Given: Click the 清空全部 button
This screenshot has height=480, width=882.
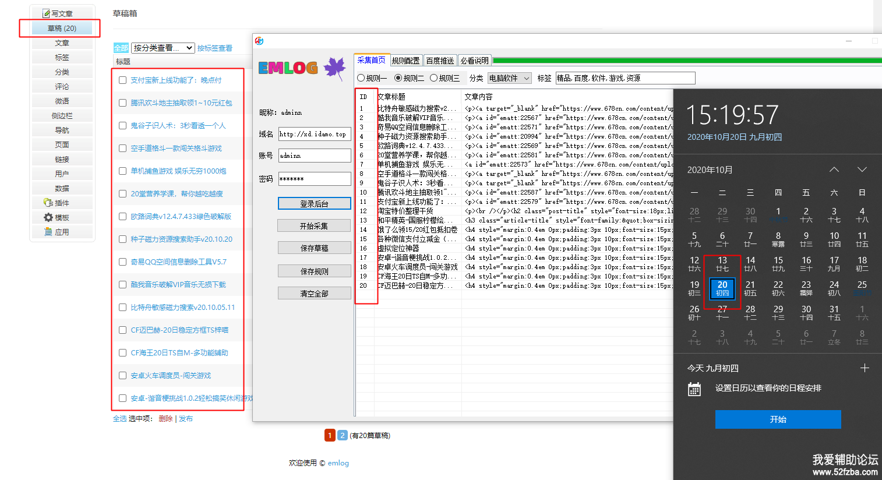Looking at the screenshot, I should [x=315, y=293].
